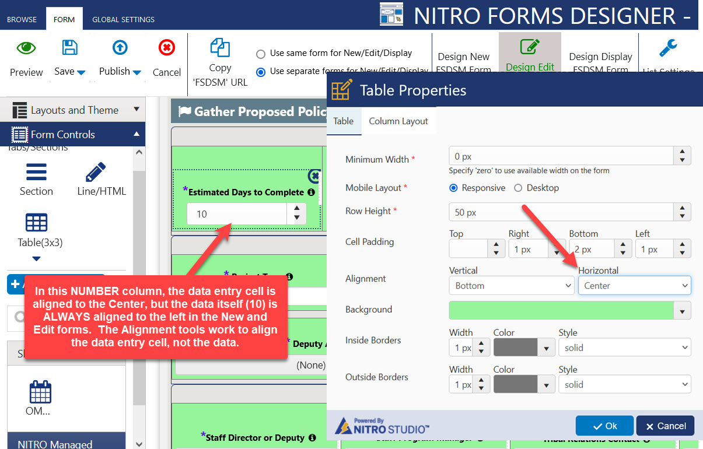The image size is (703, 449).
Task: Open the Publish dropdown arrow
Action: 137,72
